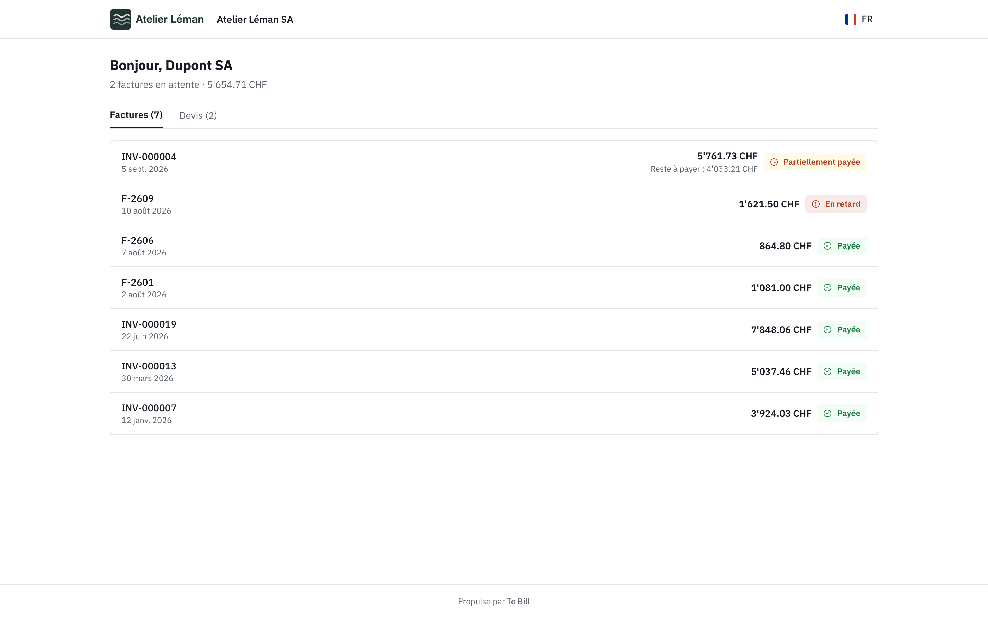The height and width of the screenshot is (618, 988).
Task: Click the check icon on F-2601 Payée badge
Action: click(x=827, y=288)
